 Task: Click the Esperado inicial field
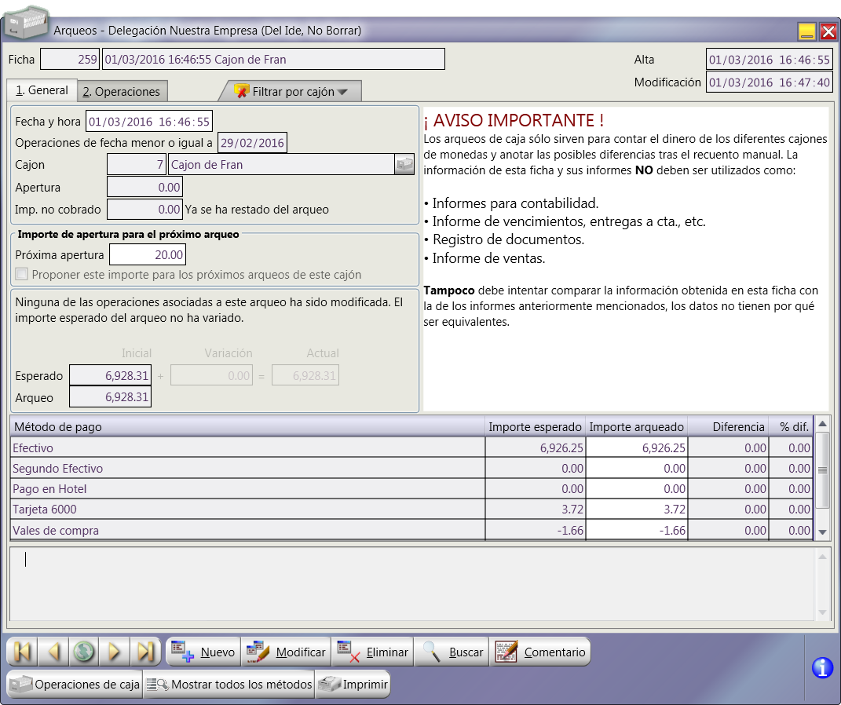111,375
